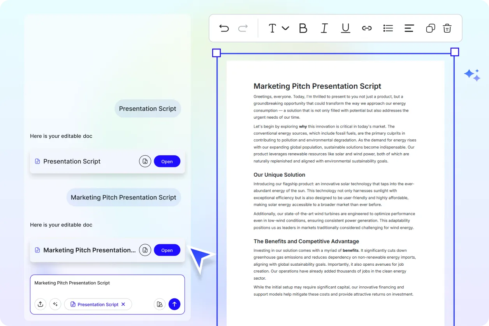Open the text alignment options
The height and width of the screenshot is (326, 489).
click(x=409, y=28)
